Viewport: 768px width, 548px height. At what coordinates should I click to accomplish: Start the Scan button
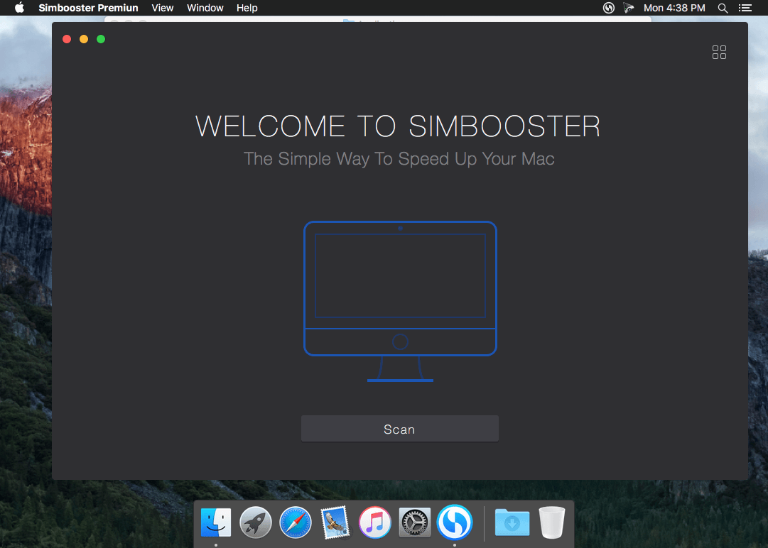(x=400, y=429)
